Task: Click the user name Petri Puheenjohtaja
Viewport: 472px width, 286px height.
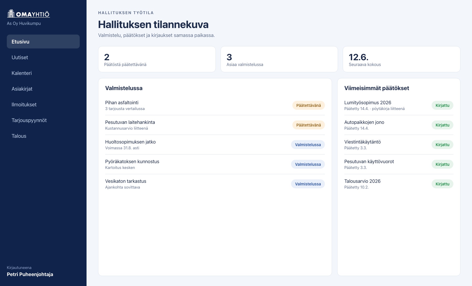Action: (x=30, y=274)
